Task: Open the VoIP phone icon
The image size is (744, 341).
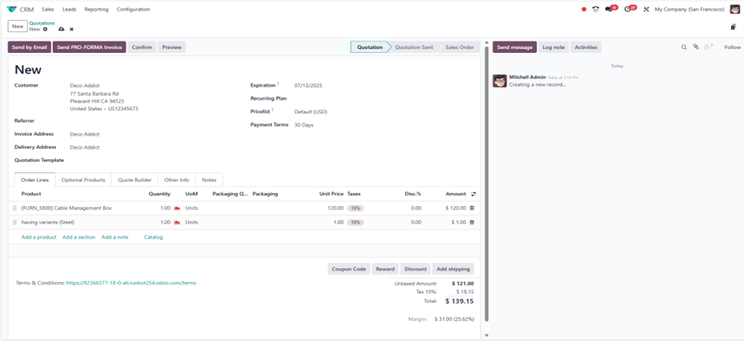Action: [x=596, y=9]
